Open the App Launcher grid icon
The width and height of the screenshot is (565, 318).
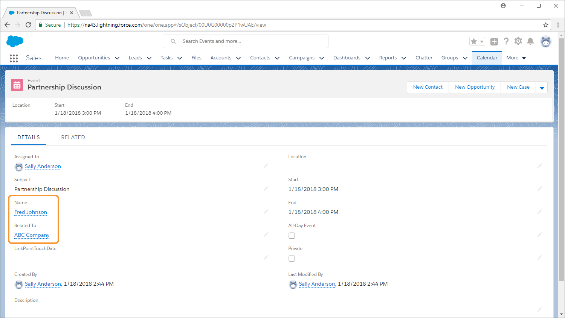14,58
